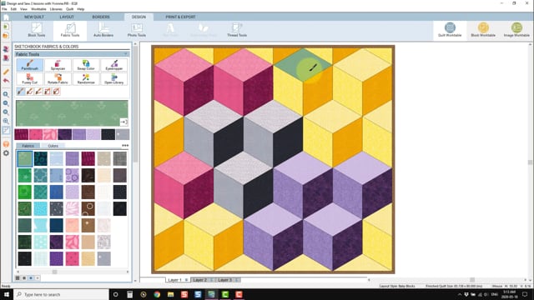Open Chrome from the taskbar

click(x=157, y=294)
